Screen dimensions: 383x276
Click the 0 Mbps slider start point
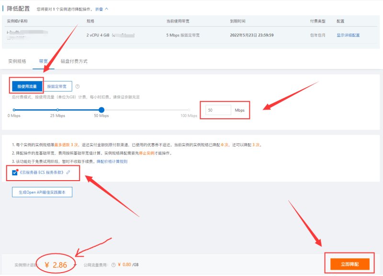pos(14,110)
